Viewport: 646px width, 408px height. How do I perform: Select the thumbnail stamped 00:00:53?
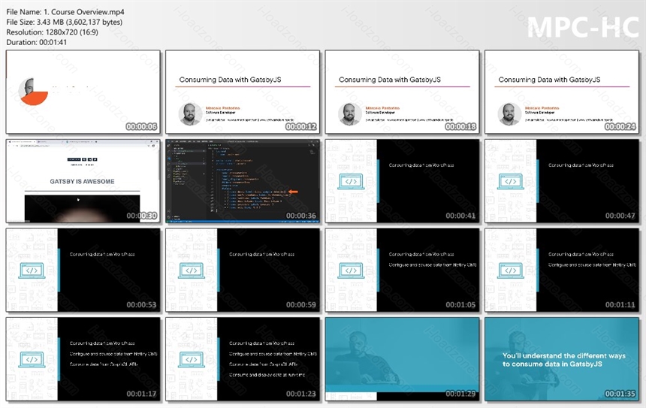(x=83, y=270)
